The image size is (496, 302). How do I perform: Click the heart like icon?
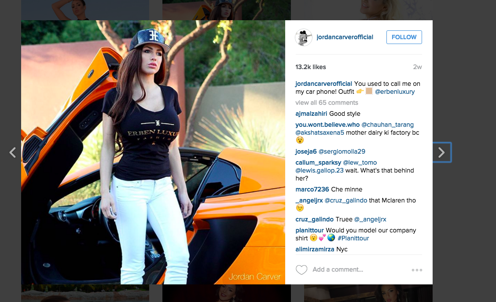(x=301, y=270)
